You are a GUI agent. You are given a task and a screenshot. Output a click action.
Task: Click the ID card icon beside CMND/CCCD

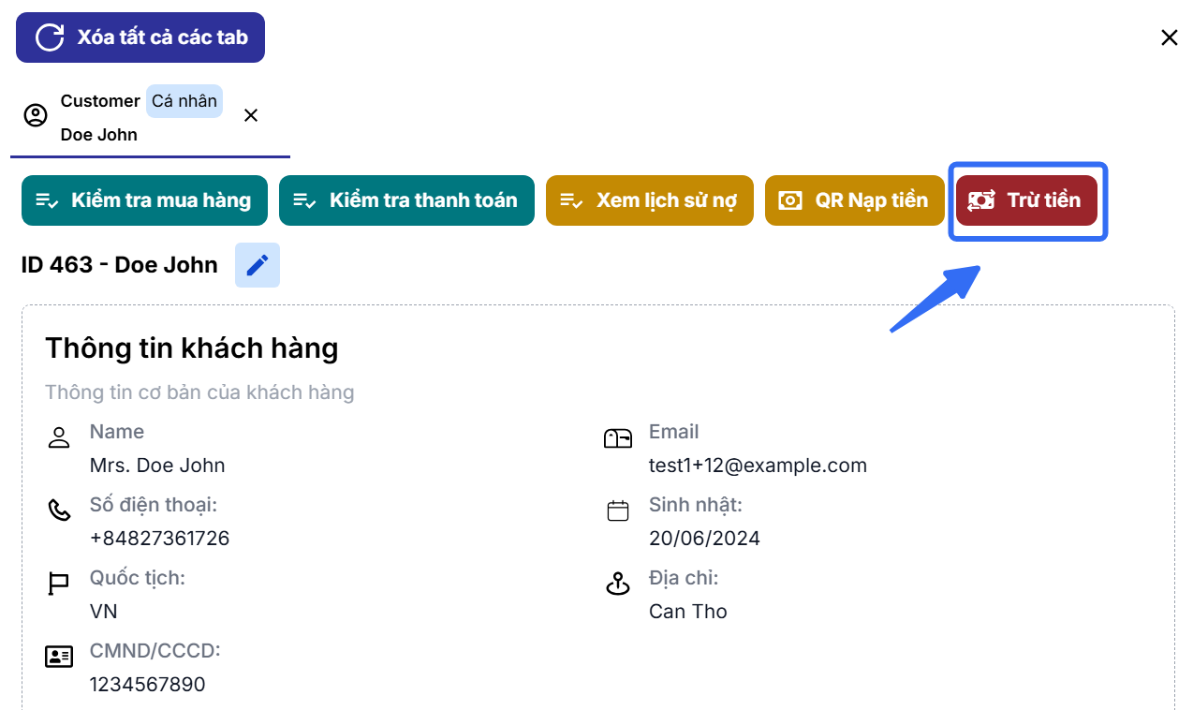(59, 657)
